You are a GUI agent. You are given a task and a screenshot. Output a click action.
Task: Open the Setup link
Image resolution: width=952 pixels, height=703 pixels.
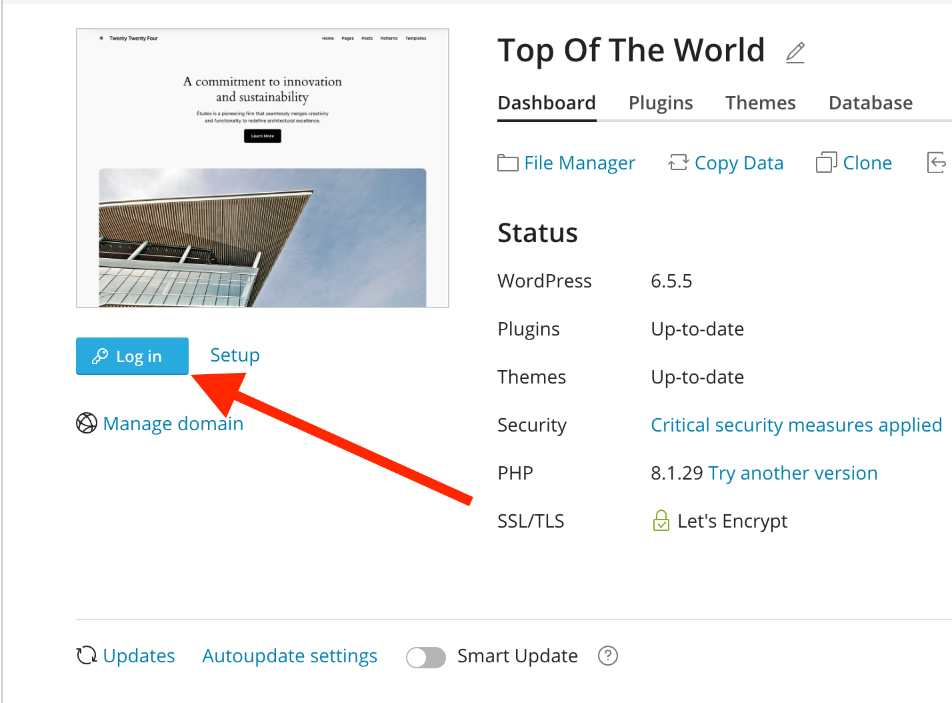[235, 355]
